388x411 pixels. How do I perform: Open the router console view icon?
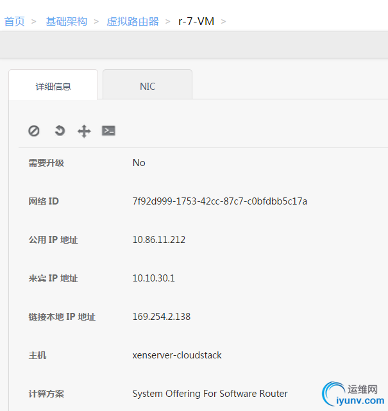pyautogui.click(x=108, y=131)
